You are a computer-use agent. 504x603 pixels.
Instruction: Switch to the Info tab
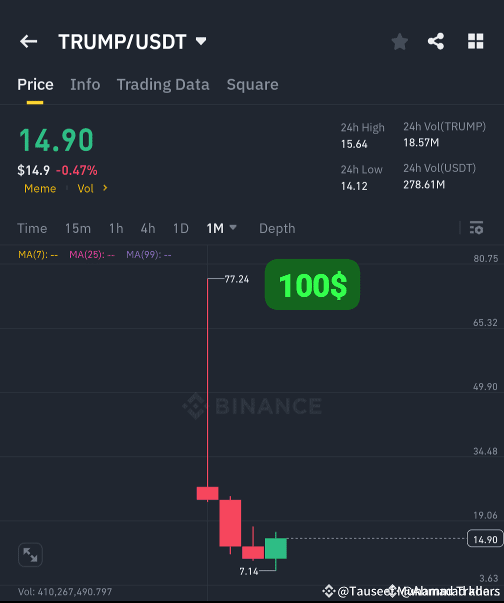[x=85, y=85]
